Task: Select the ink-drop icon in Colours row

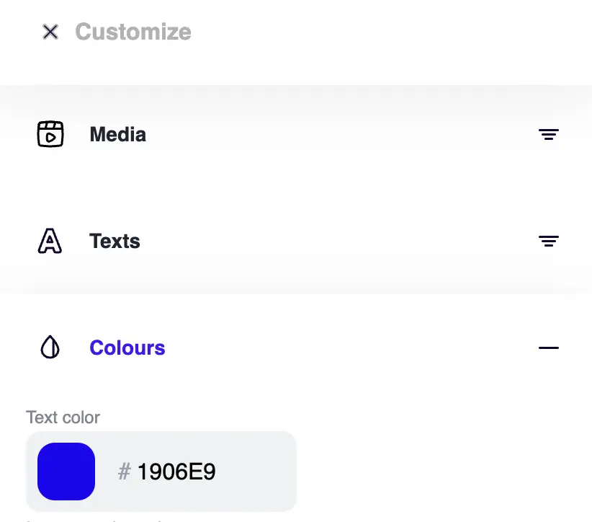Action: (50, 348)
